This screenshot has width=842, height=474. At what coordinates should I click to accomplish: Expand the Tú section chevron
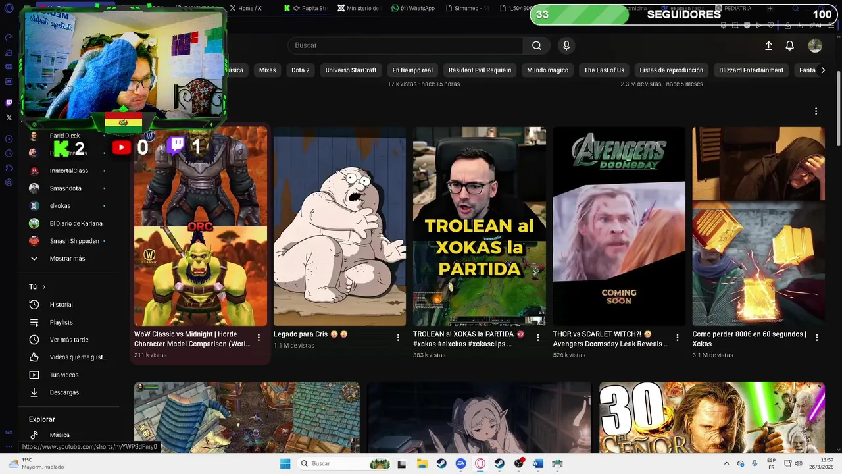point(44,287)
